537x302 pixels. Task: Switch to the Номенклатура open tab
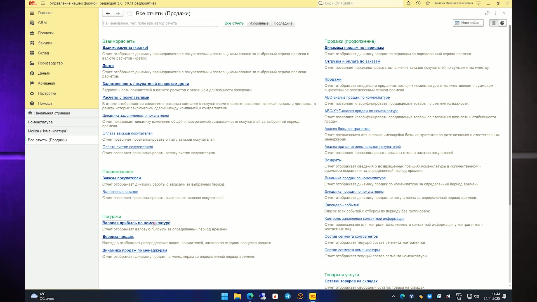62,122
